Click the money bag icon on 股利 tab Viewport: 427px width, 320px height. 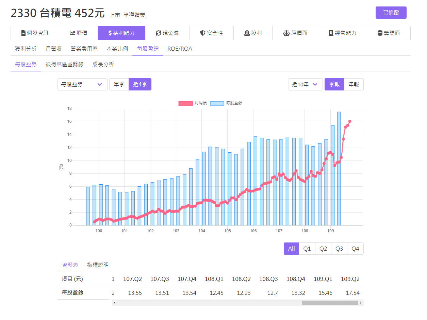247,33
